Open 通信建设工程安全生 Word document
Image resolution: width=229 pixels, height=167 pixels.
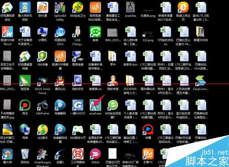[113, 7]
